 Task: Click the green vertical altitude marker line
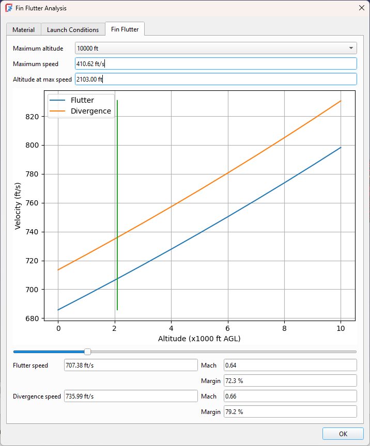coord(117,206)
